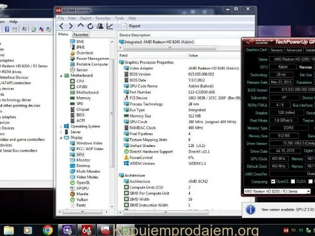Click the Forward arrow in AIDA64 toolbar
Image resolution: width=315 pixels, height=236 pixels.
71,26
